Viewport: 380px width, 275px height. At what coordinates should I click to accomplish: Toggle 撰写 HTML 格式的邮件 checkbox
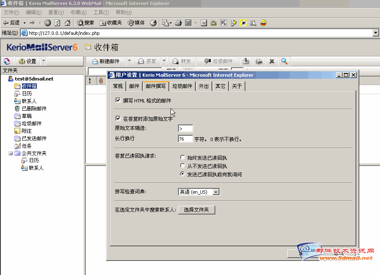tap(118, 100)
